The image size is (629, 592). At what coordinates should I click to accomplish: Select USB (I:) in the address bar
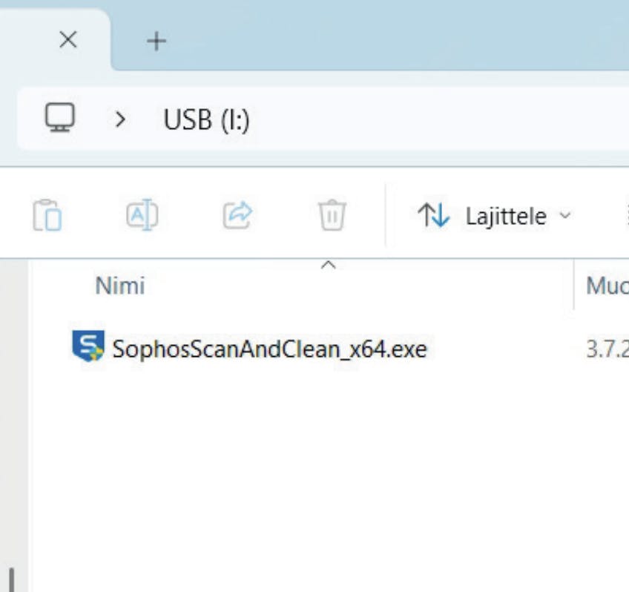point(207,119)
